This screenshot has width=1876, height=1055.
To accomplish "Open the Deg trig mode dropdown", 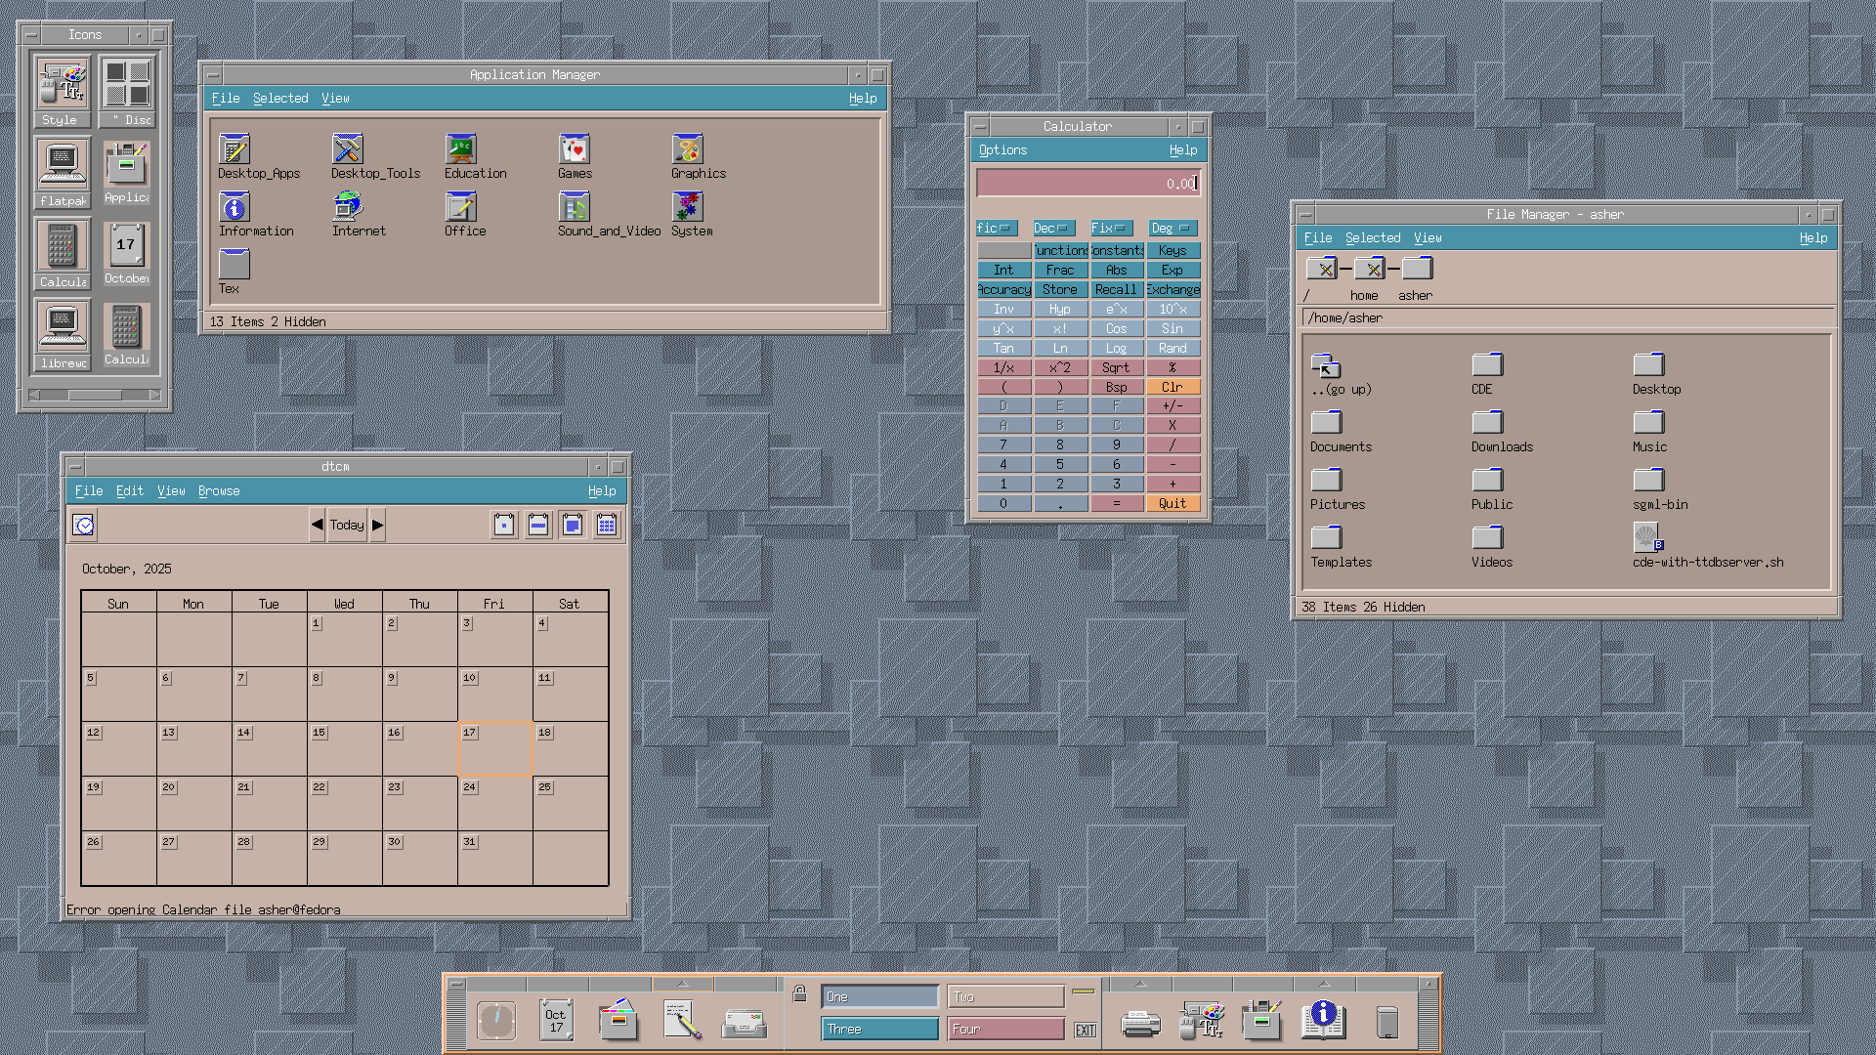I will (x=1172, y=228).
